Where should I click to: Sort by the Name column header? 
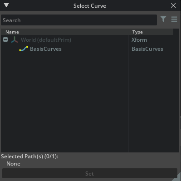(12, 32)
